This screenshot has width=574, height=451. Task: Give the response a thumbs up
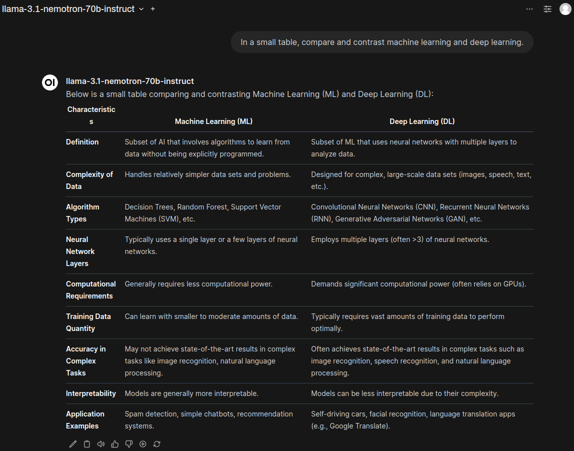pyautogui.click(x=115, y=443)
